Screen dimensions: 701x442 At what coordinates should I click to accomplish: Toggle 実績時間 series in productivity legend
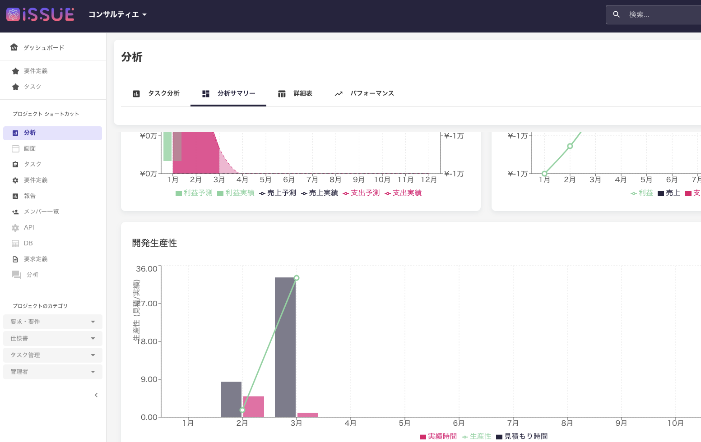pyautogui.click(x=438, y=436)
